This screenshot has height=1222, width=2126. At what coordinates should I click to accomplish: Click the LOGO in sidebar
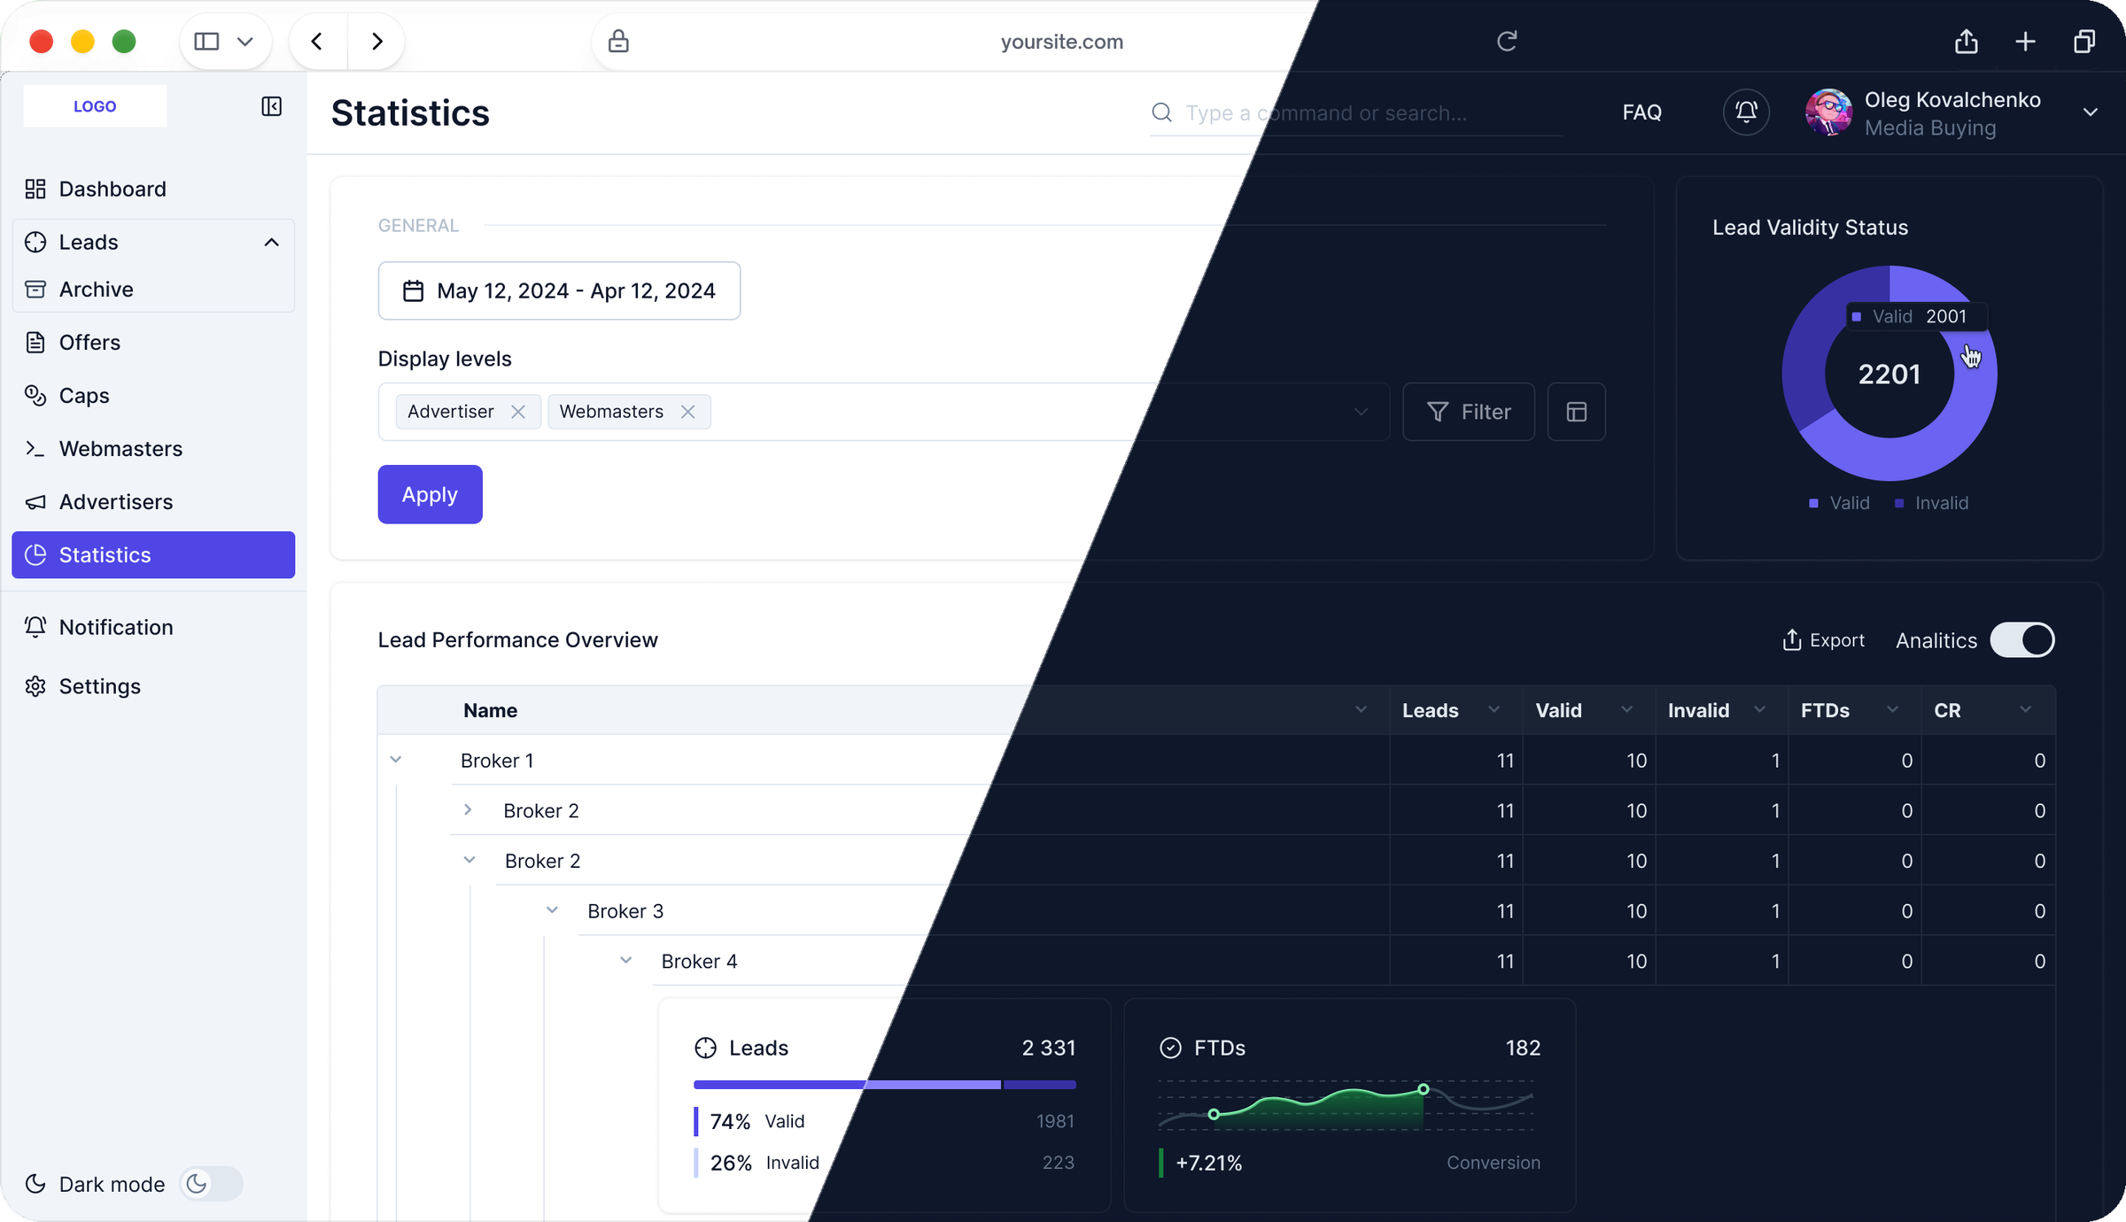point(95,106)
